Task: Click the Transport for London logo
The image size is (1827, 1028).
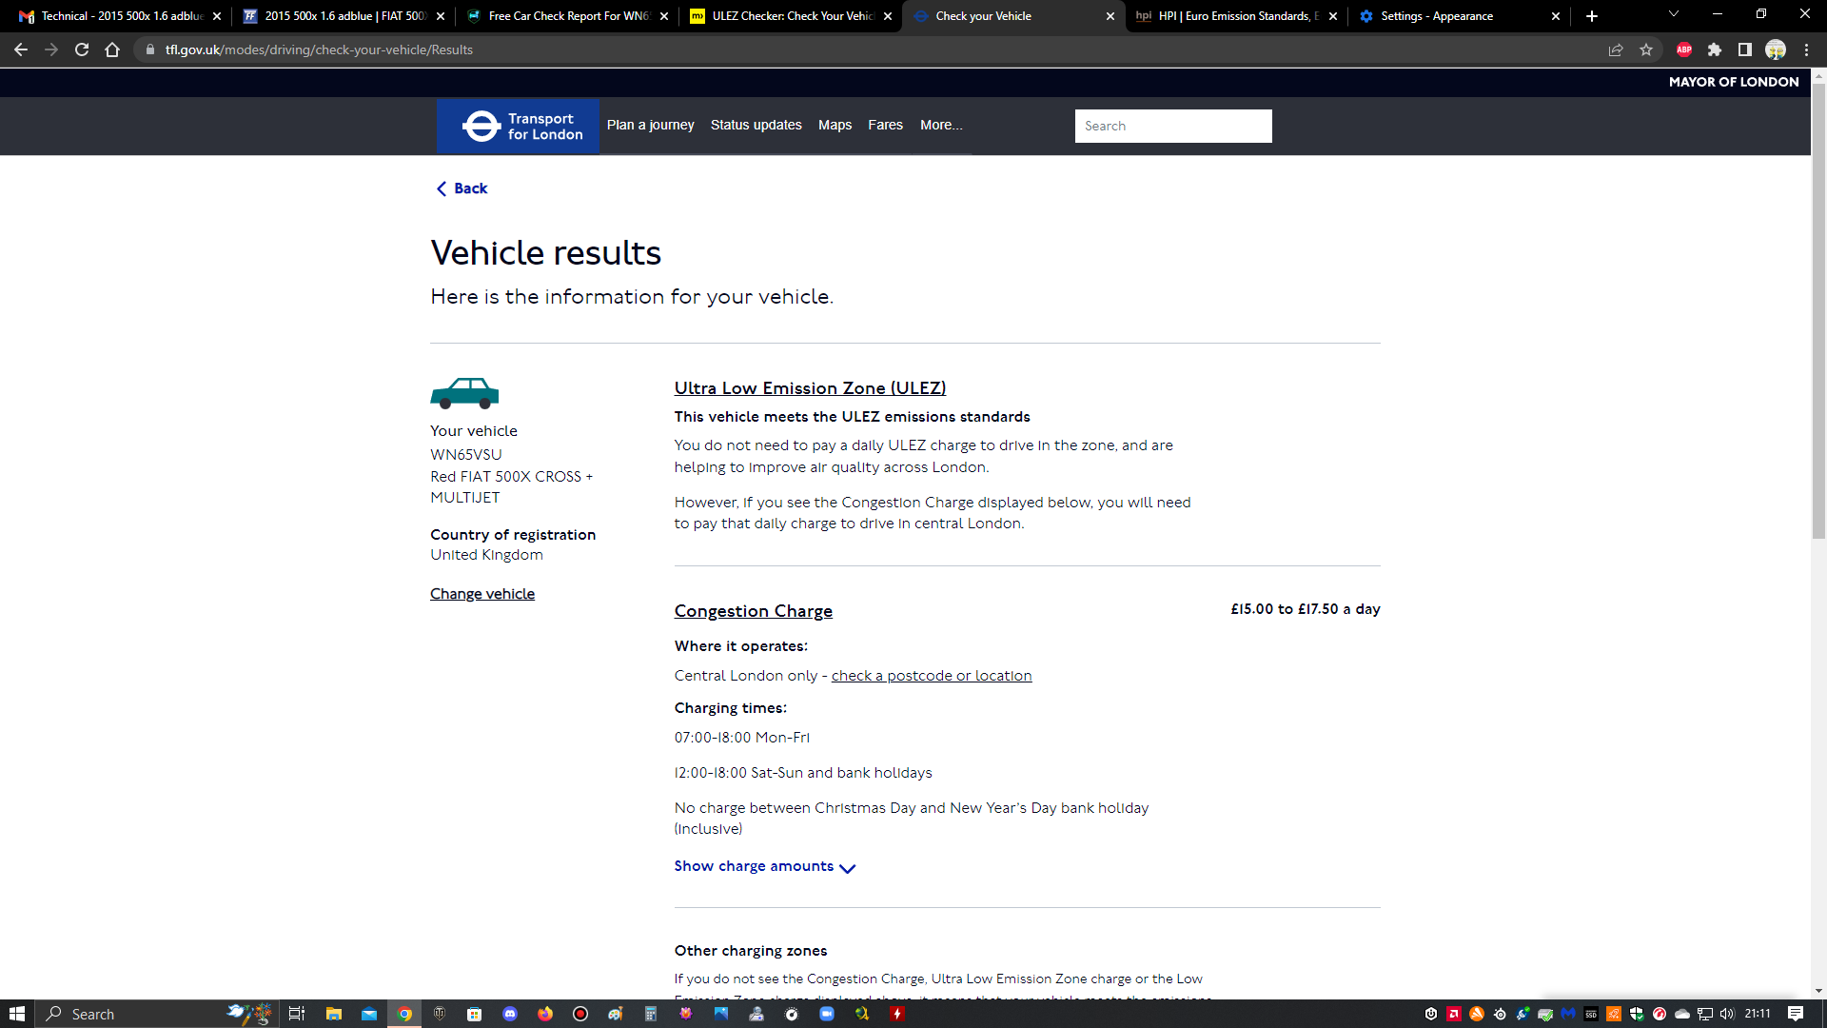Action: [x=519, y=126]
